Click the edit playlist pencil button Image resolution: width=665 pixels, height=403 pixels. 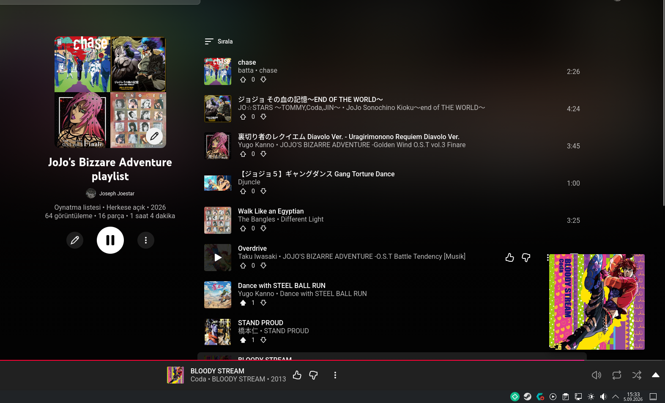(75, 240)
